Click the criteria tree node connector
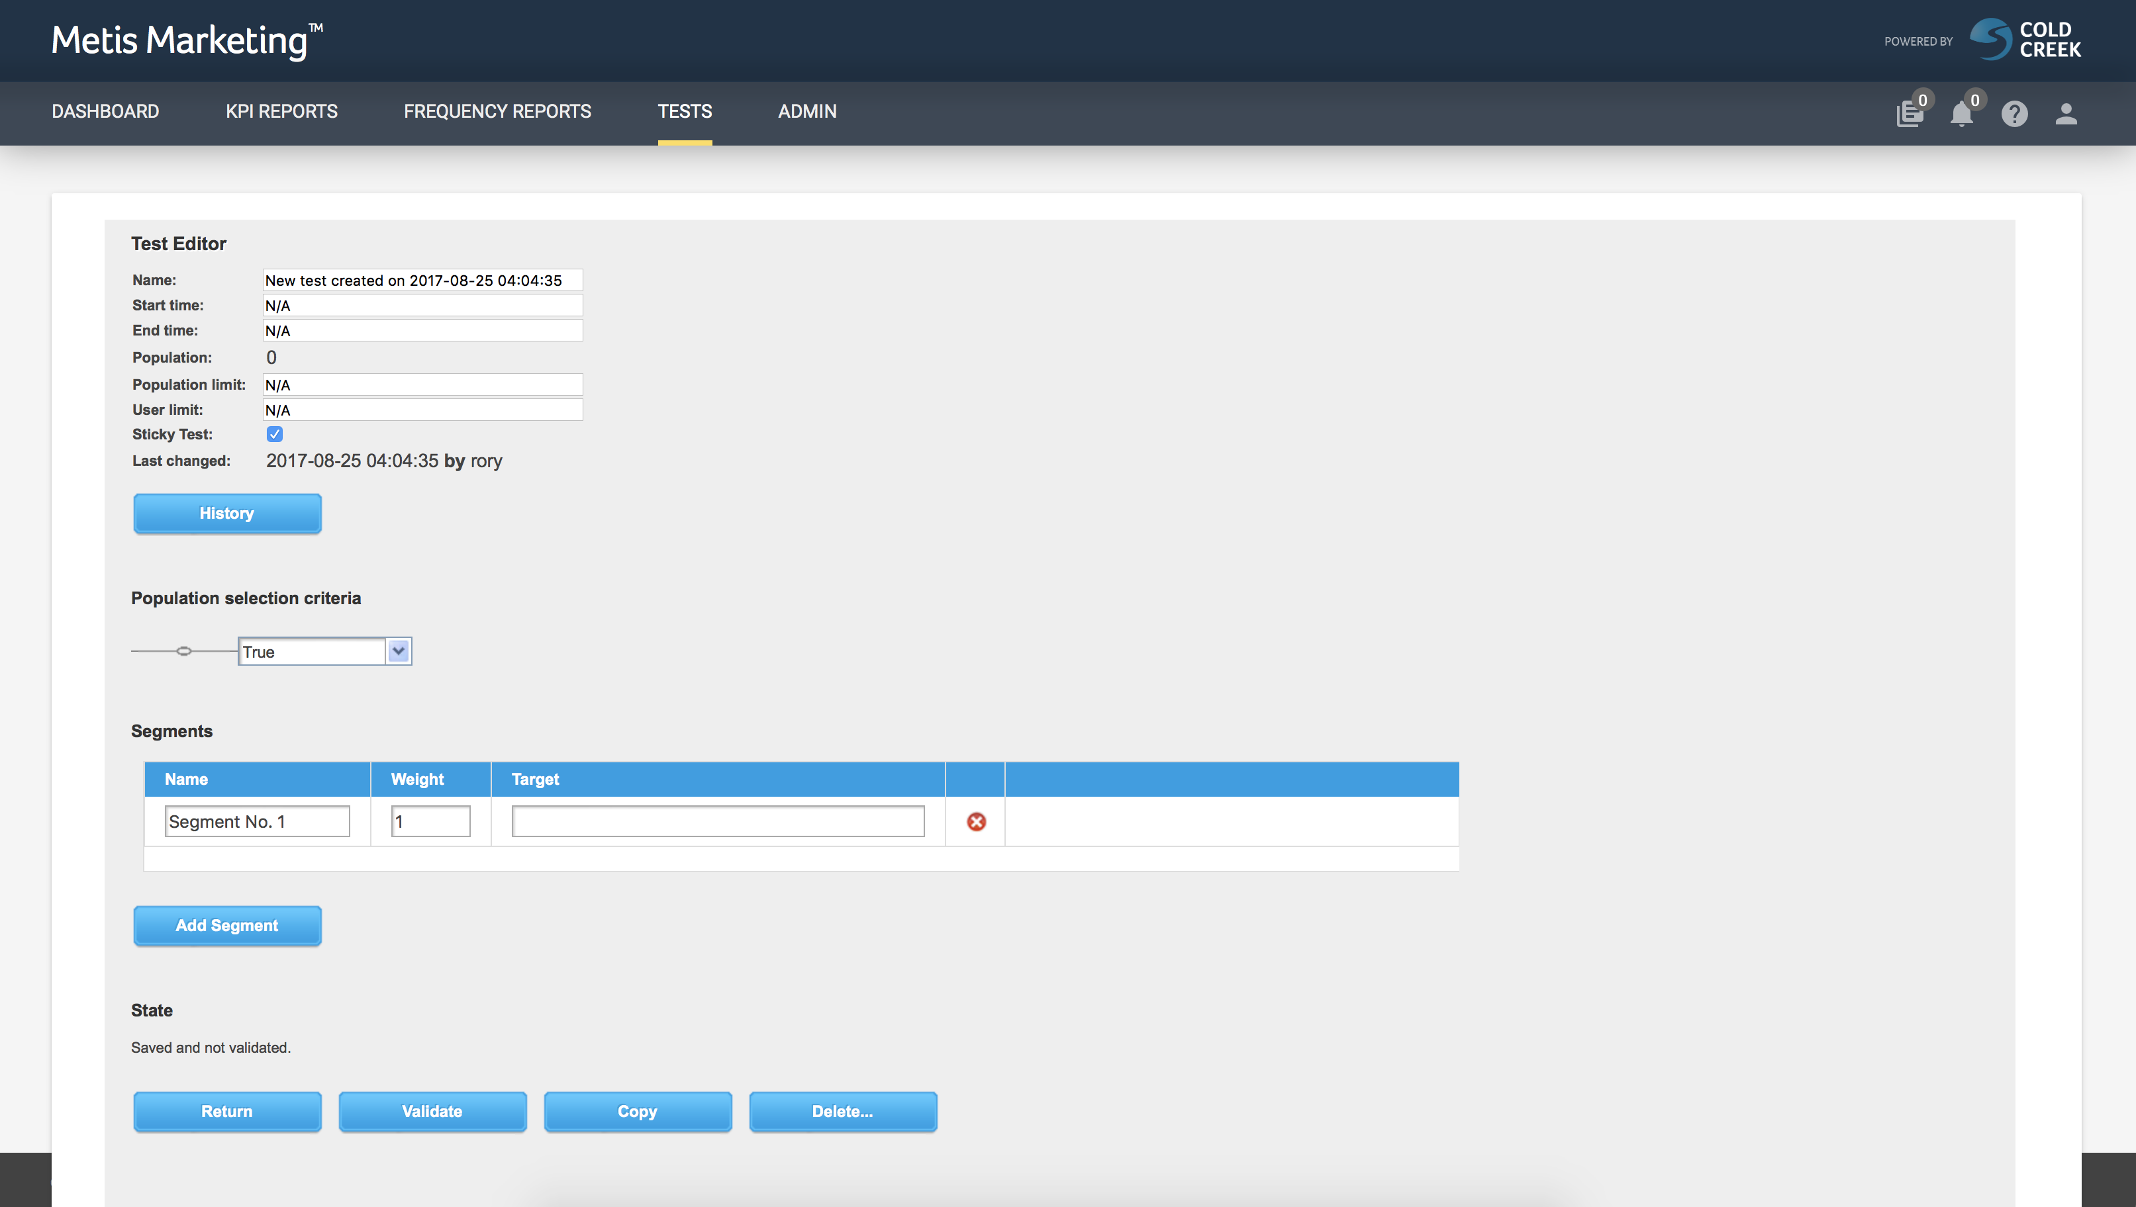 (184, 650)
